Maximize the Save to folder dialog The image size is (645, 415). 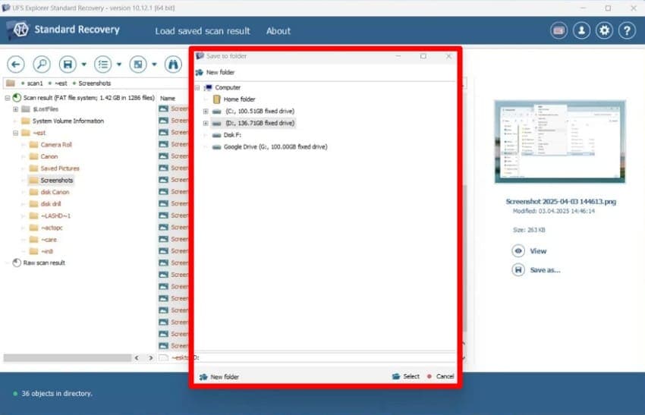coord(423,56)
